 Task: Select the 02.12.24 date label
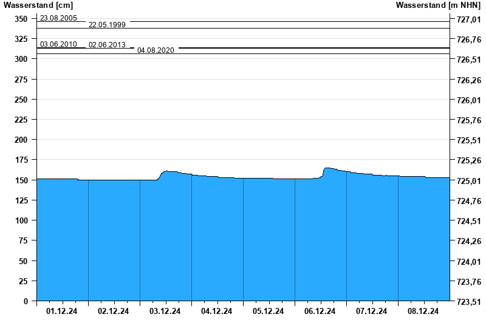[x=114, y=312]
